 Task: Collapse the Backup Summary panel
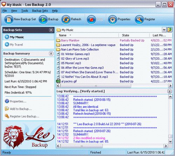click(x=51, y=54)
